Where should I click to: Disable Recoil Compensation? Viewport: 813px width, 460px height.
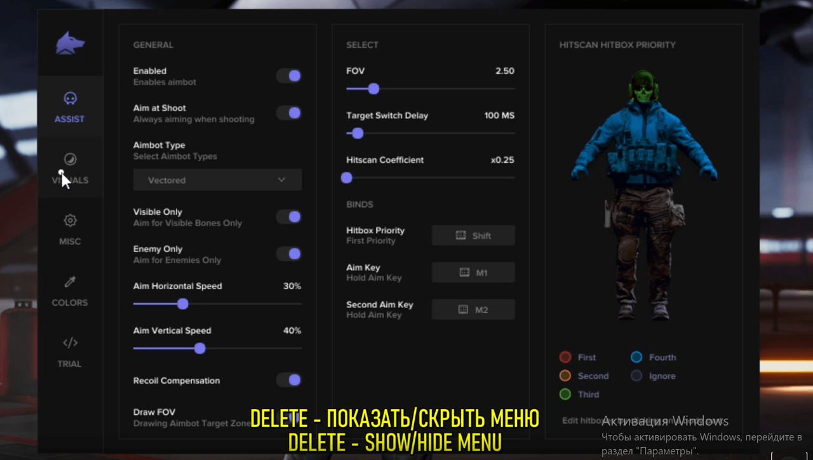coord(289,380)
